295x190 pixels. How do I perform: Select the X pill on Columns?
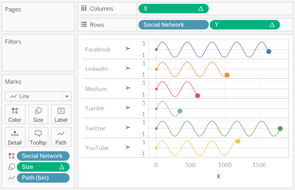(x=173, y=9)
